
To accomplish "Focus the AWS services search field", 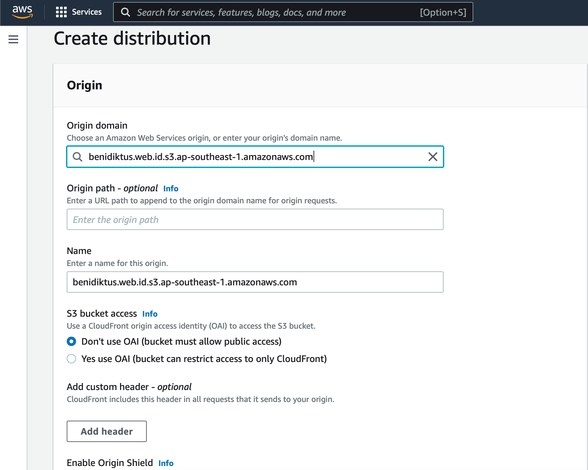I will 293,12.
